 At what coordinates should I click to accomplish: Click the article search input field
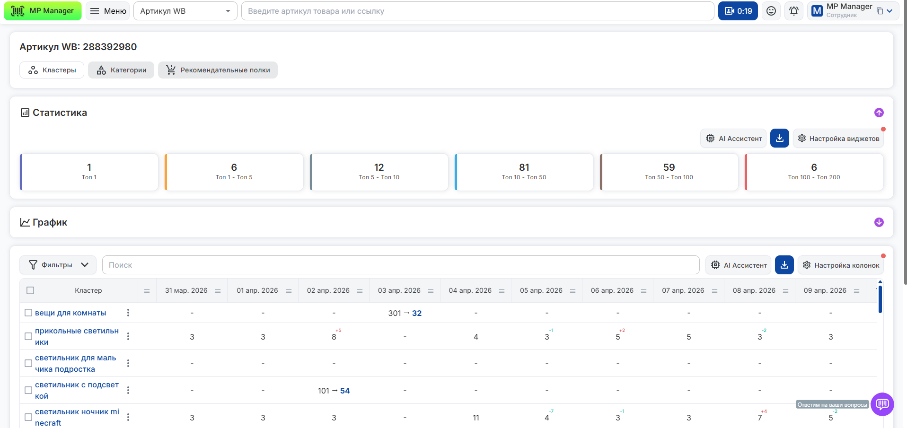477,11
